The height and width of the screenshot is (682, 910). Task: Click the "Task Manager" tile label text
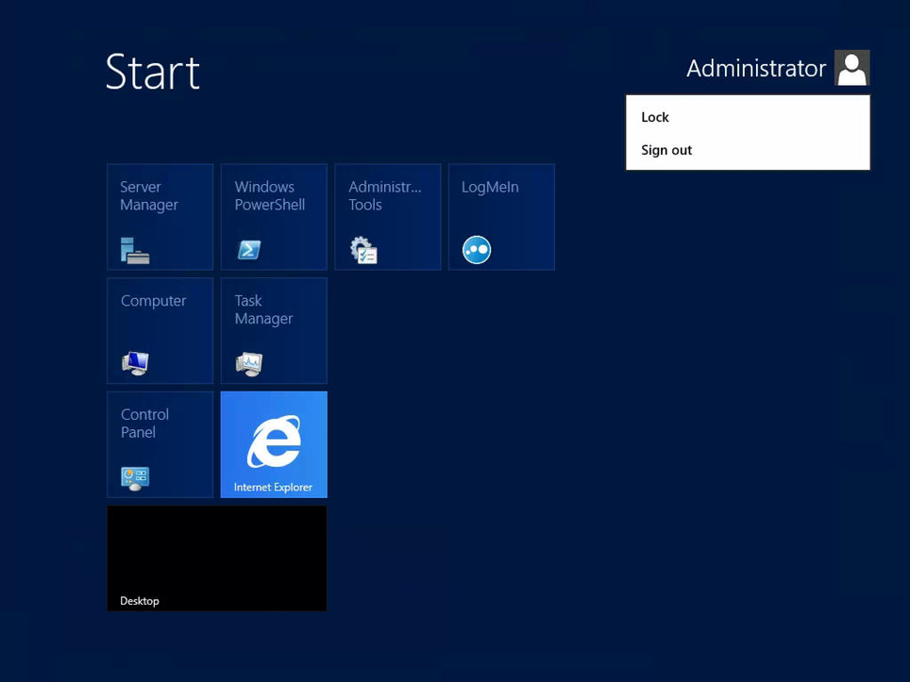pos(263,309)
